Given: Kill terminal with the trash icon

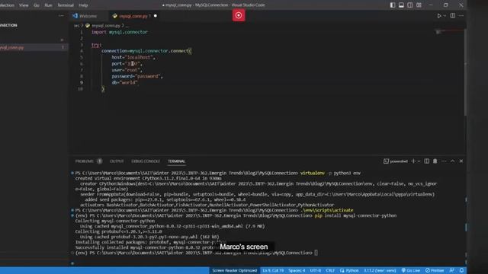Looking at the screenshot, I should tap(435, 161).
